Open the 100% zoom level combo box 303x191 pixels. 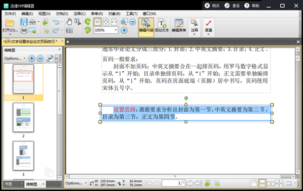[x=106, y=30]
